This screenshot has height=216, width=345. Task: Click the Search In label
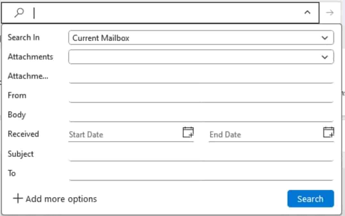[24, 37]
